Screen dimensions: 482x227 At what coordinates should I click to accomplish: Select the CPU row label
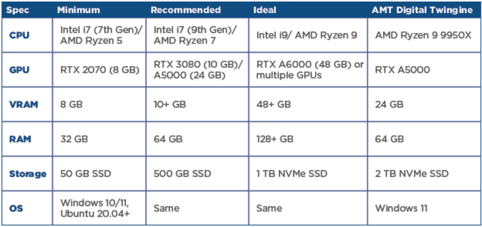point(19,35)
